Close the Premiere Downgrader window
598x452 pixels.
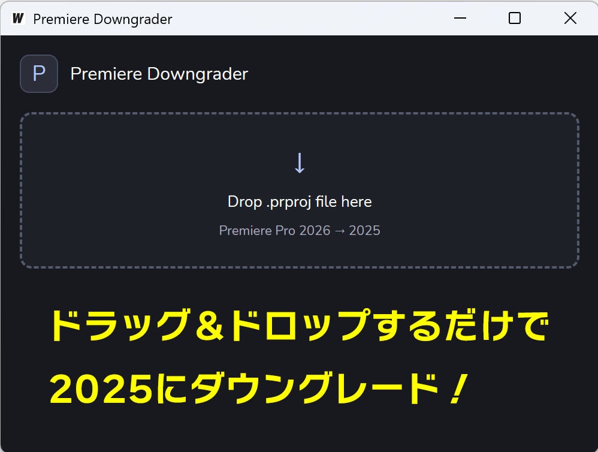pyautogui.click(x=570, y=18)
